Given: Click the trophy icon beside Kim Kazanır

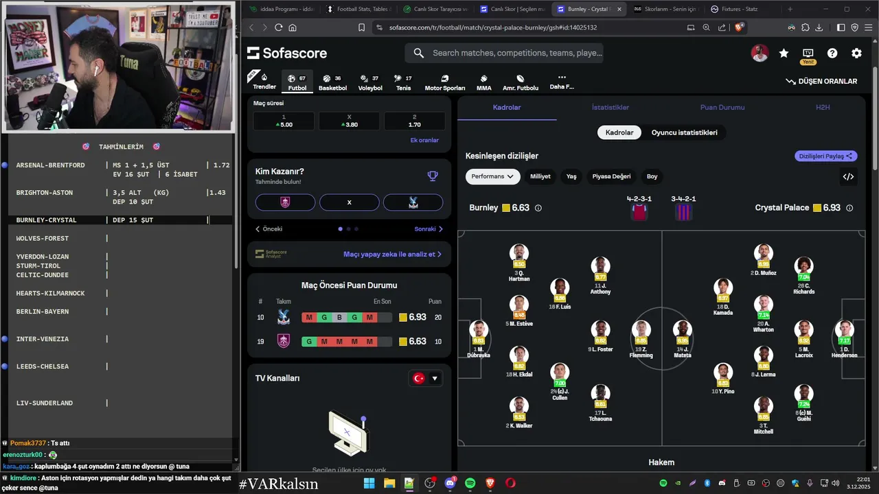Looking at the screenshot, I should click(x=433, y=176).
